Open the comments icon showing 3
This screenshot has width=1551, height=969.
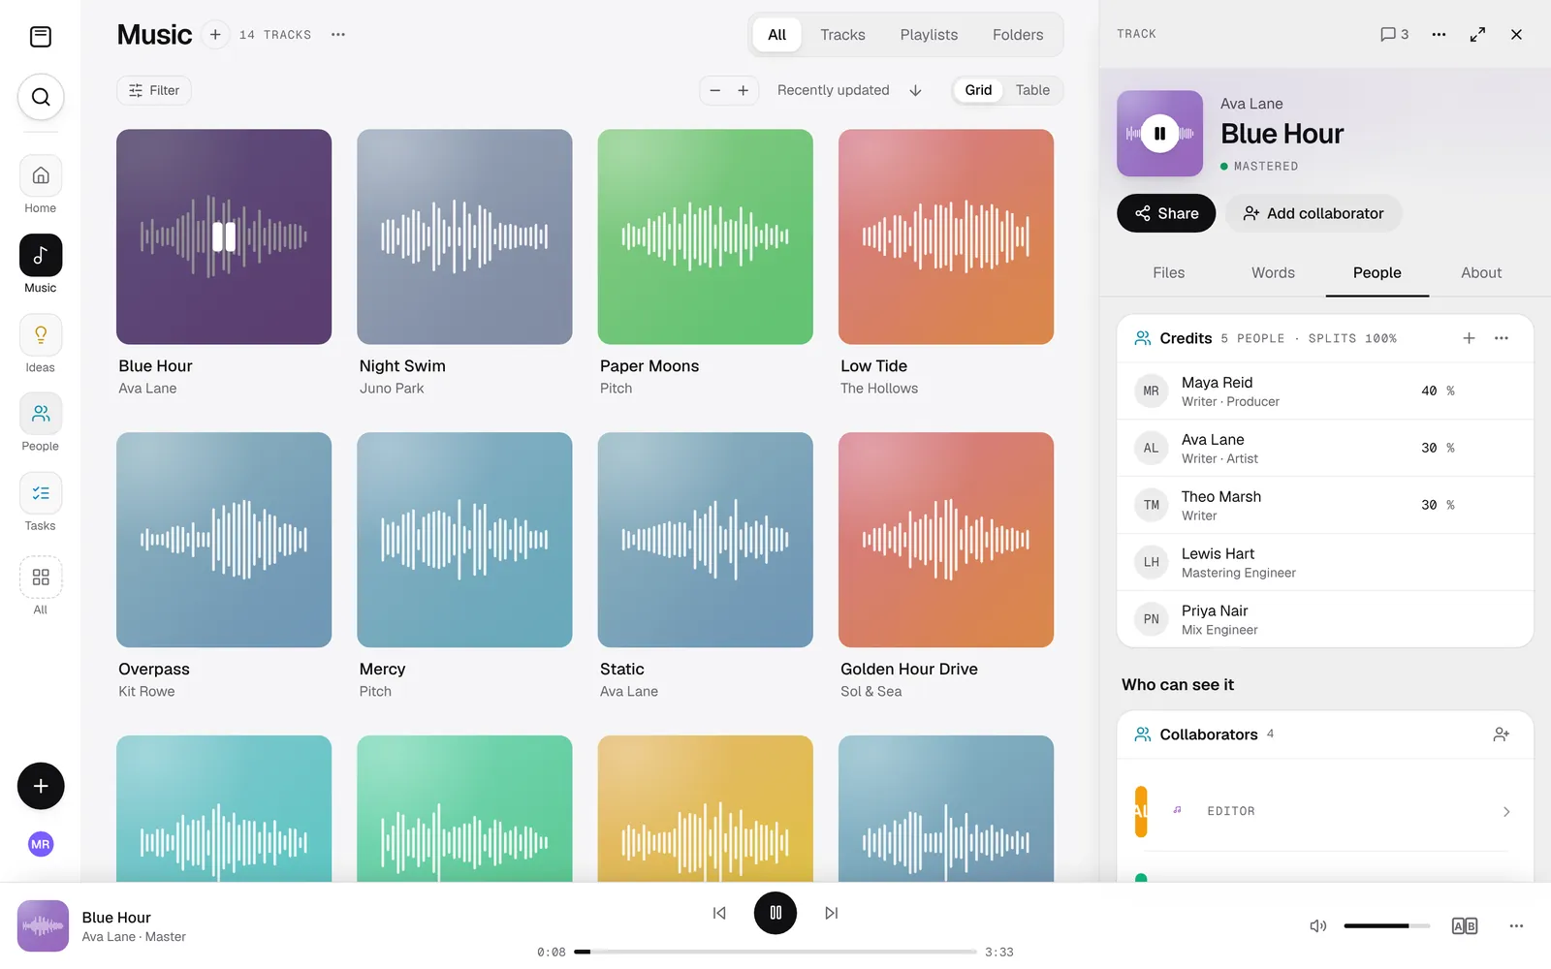1394,34
